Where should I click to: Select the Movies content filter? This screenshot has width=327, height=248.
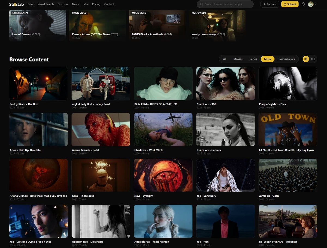pyautogui.click(x=238, y=59)
